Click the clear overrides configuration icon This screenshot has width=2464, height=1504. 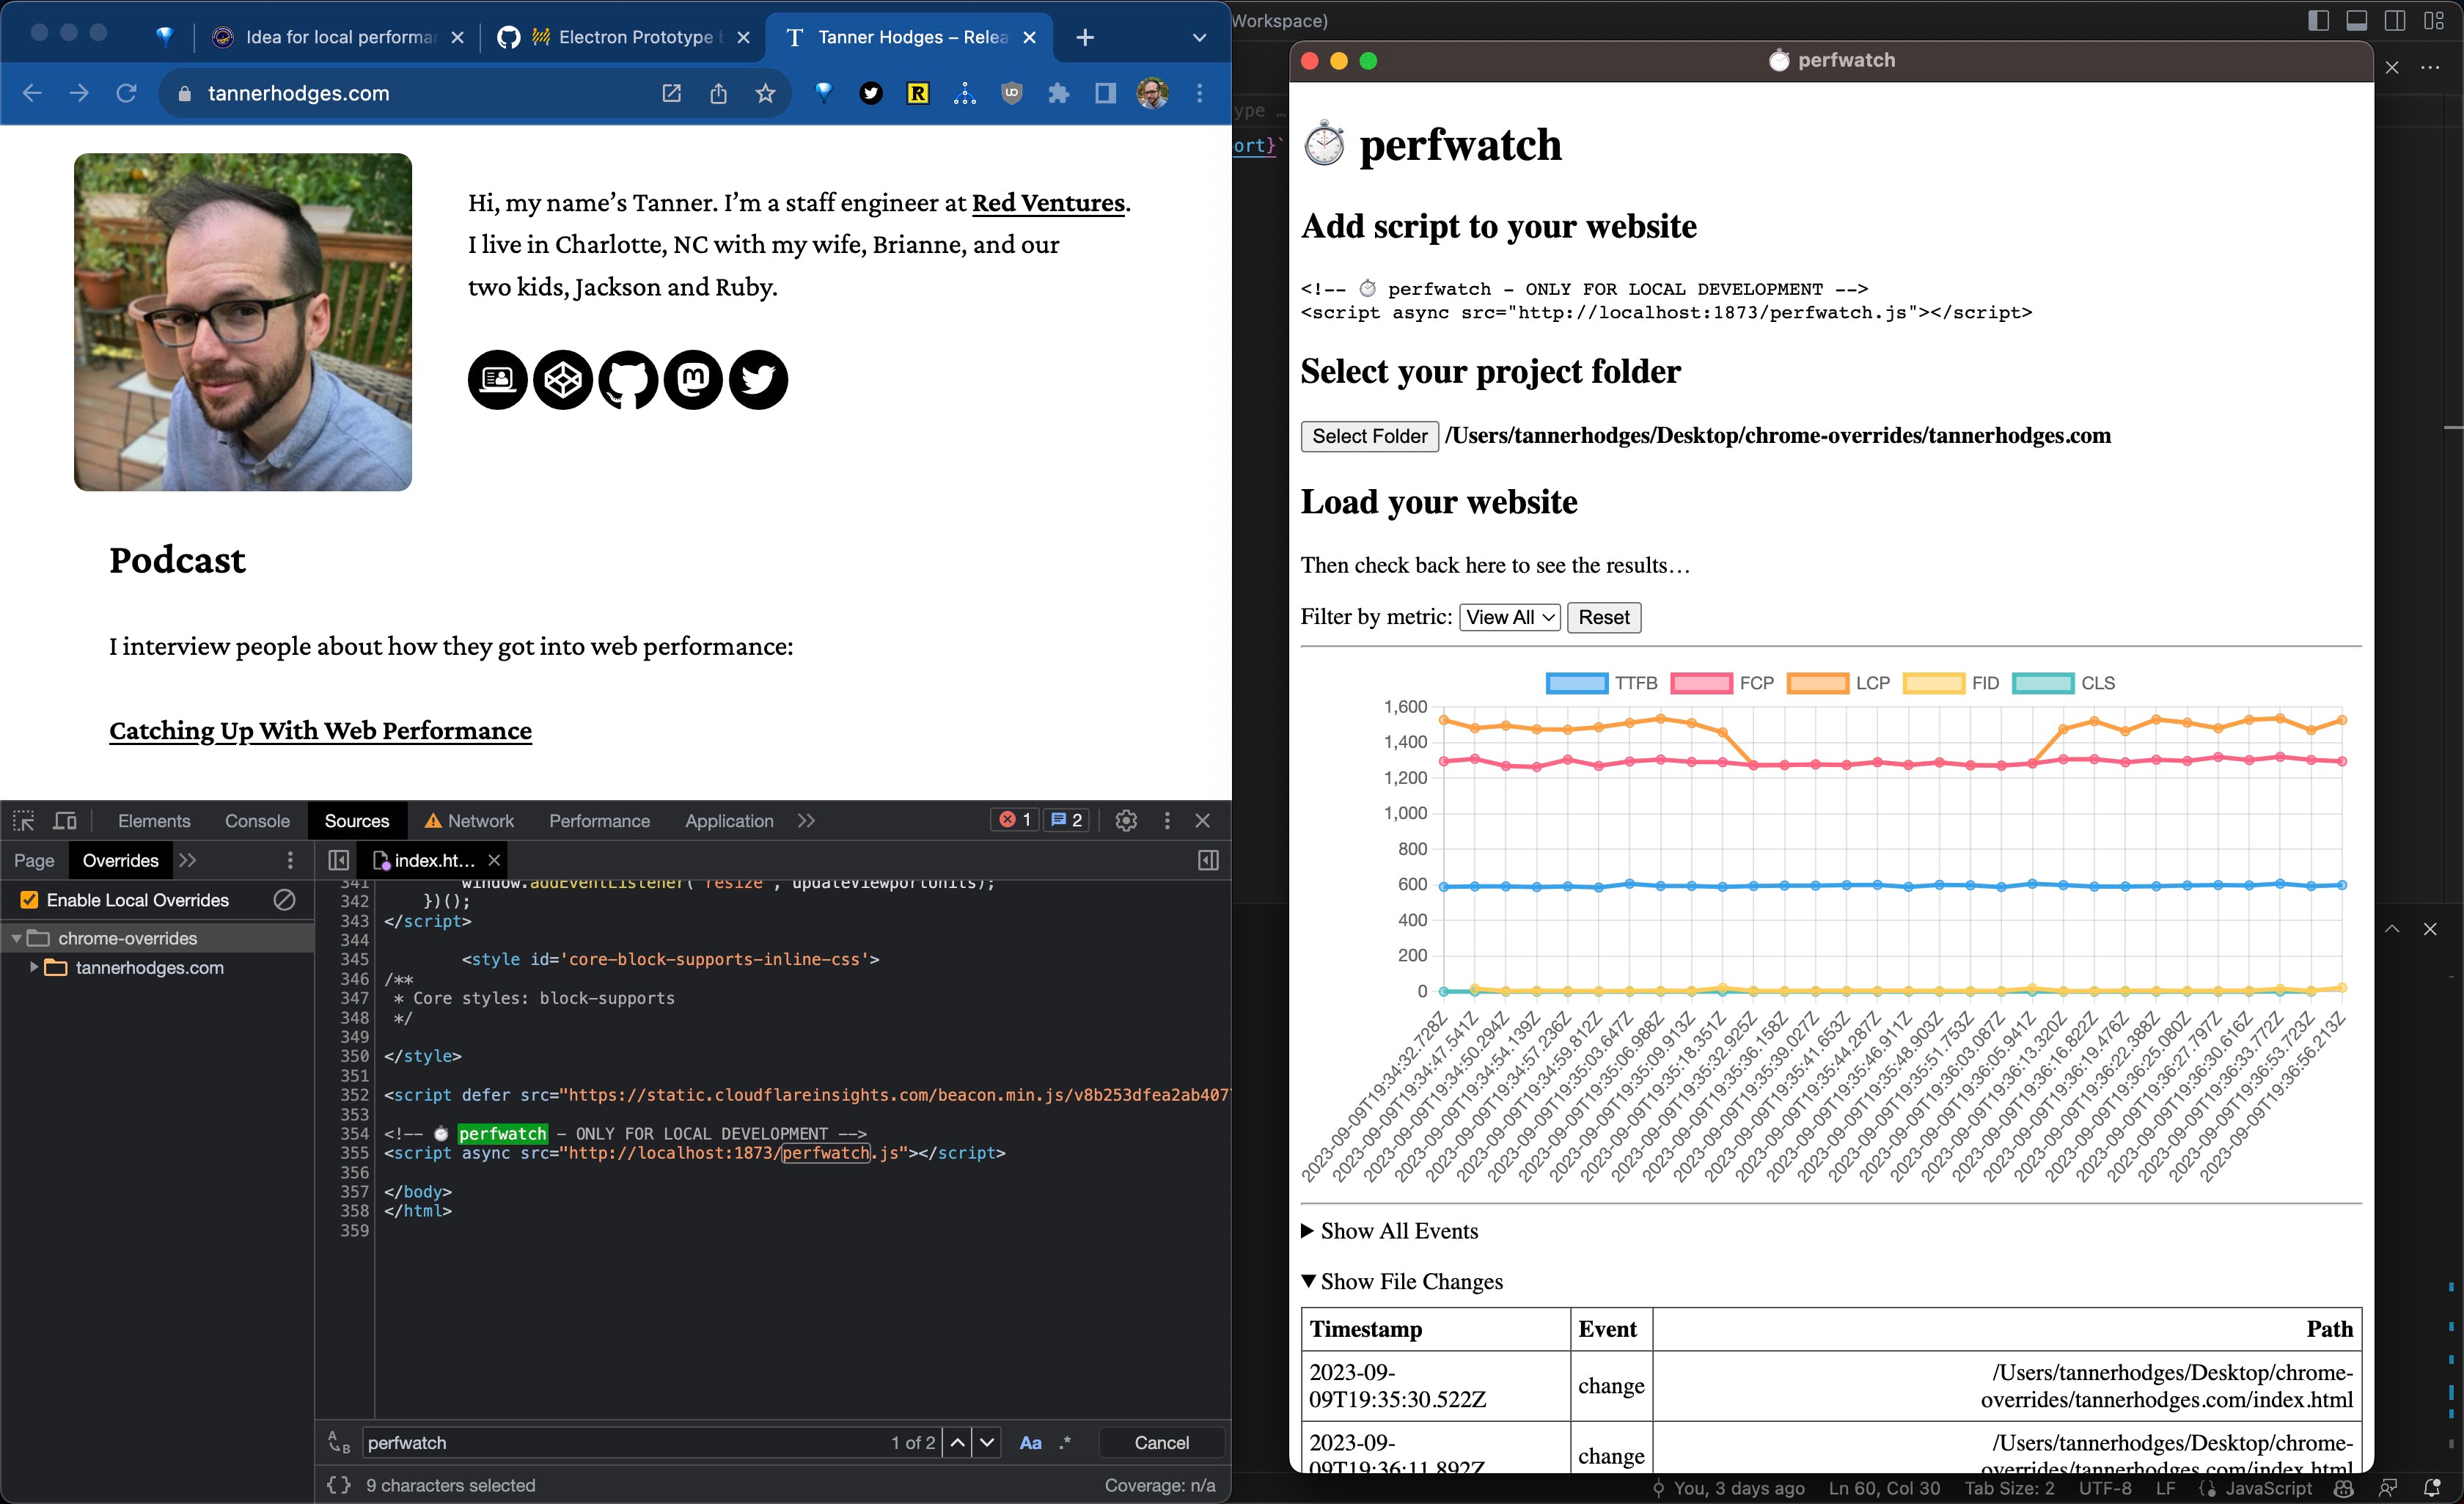click(x=284, y=900)
